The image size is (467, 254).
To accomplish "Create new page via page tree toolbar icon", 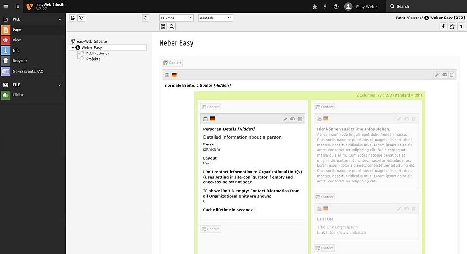I will pos(72,18).
